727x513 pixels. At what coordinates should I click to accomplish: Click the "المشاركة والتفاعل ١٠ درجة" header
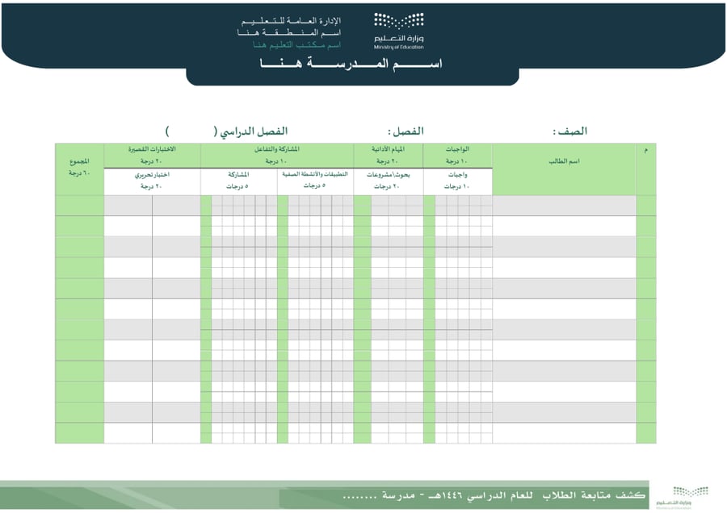click(x=277, y=155)
